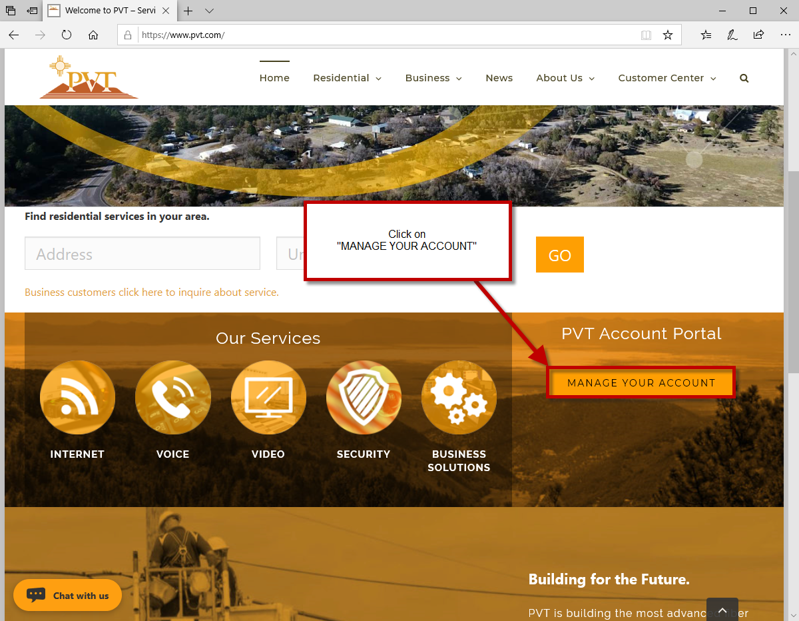Open the Chat with us button
Image resolution: width=799 pixels, height=621 pixels.
67,595
